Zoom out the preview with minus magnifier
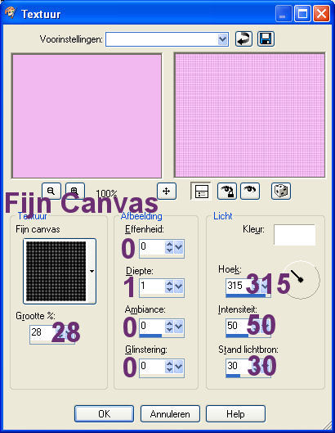335x433 pixels. [x=51, y=191]
